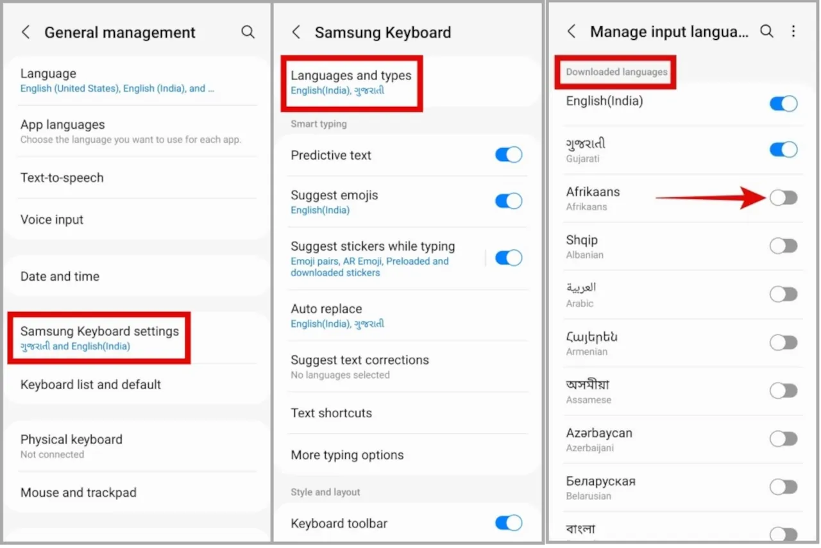Open Text-to-speech setting
This screenshot has width=821, height=548.
pos(138,178)
